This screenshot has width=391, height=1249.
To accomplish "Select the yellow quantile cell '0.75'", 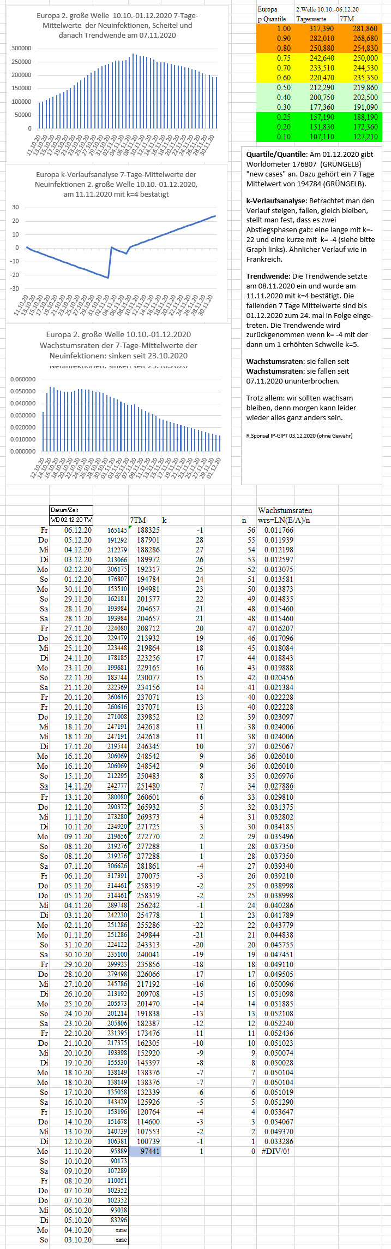I will pyautogui.click(x=275, y=58).
